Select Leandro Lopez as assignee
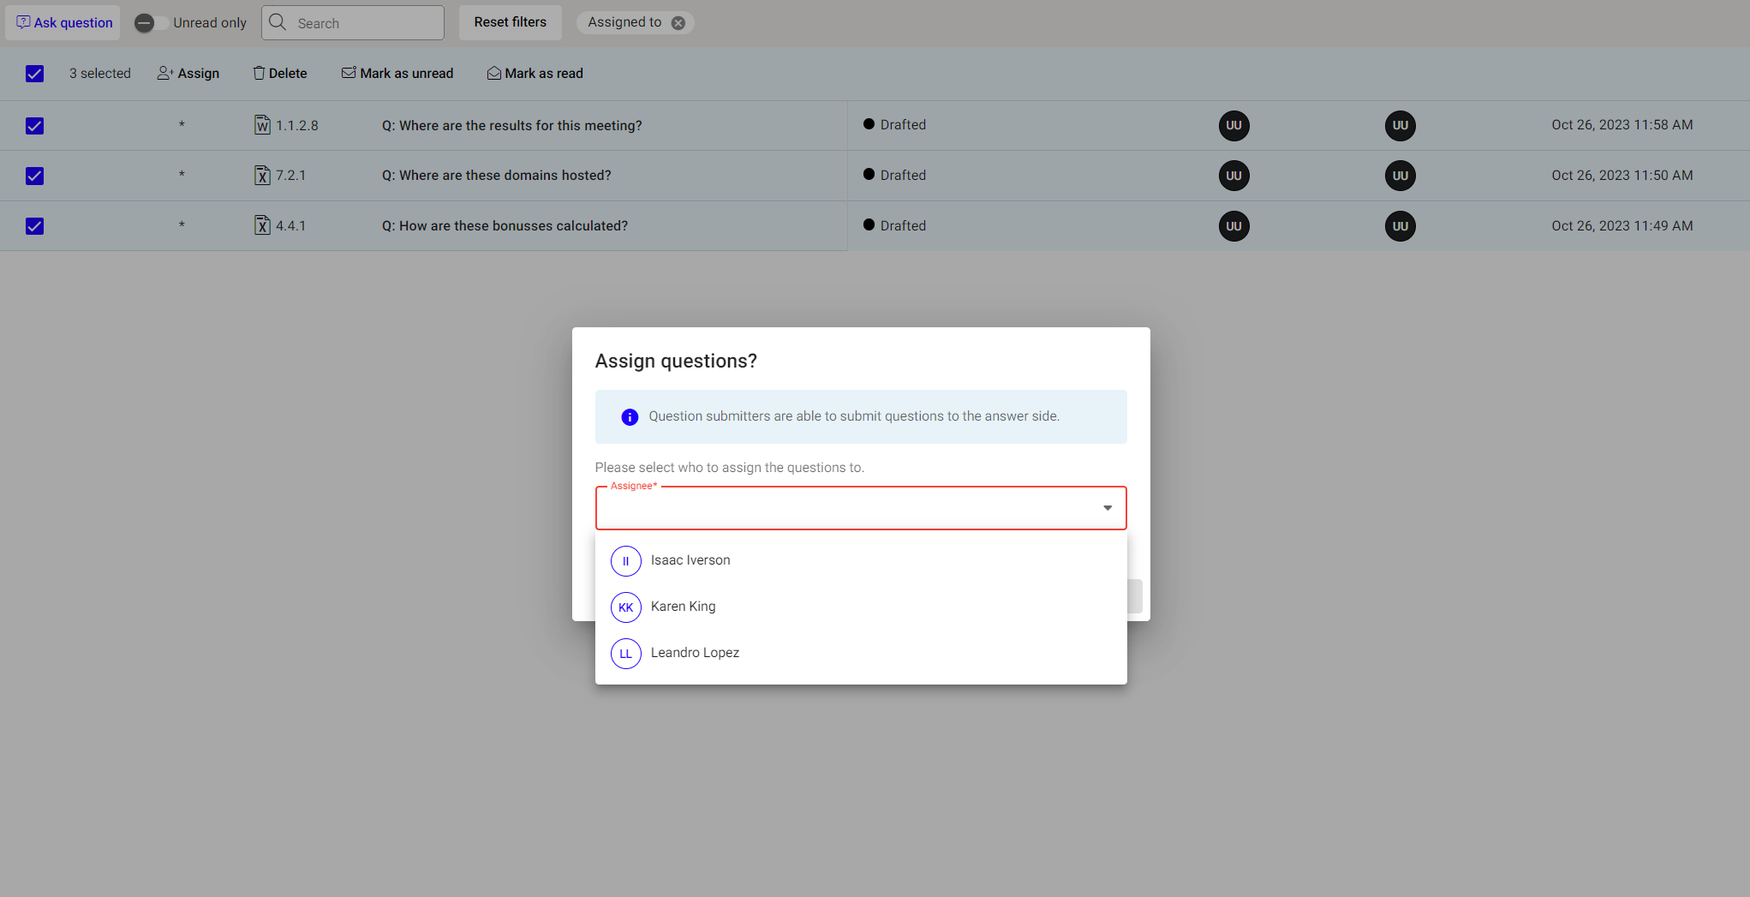The width and height of the screenshot is (1750, 897). (x=861, y=653)
